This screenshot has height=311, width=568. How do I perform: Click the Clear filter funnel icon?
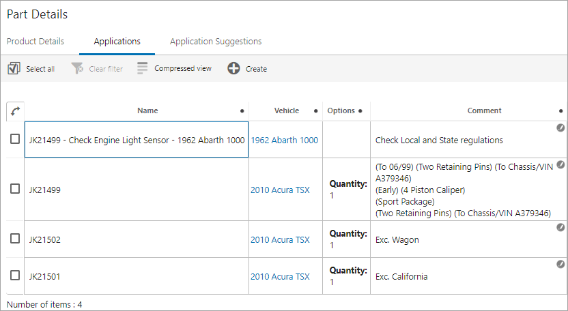click(77, 68)
